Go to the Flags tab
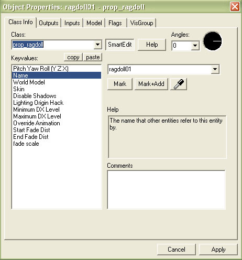 115,23
